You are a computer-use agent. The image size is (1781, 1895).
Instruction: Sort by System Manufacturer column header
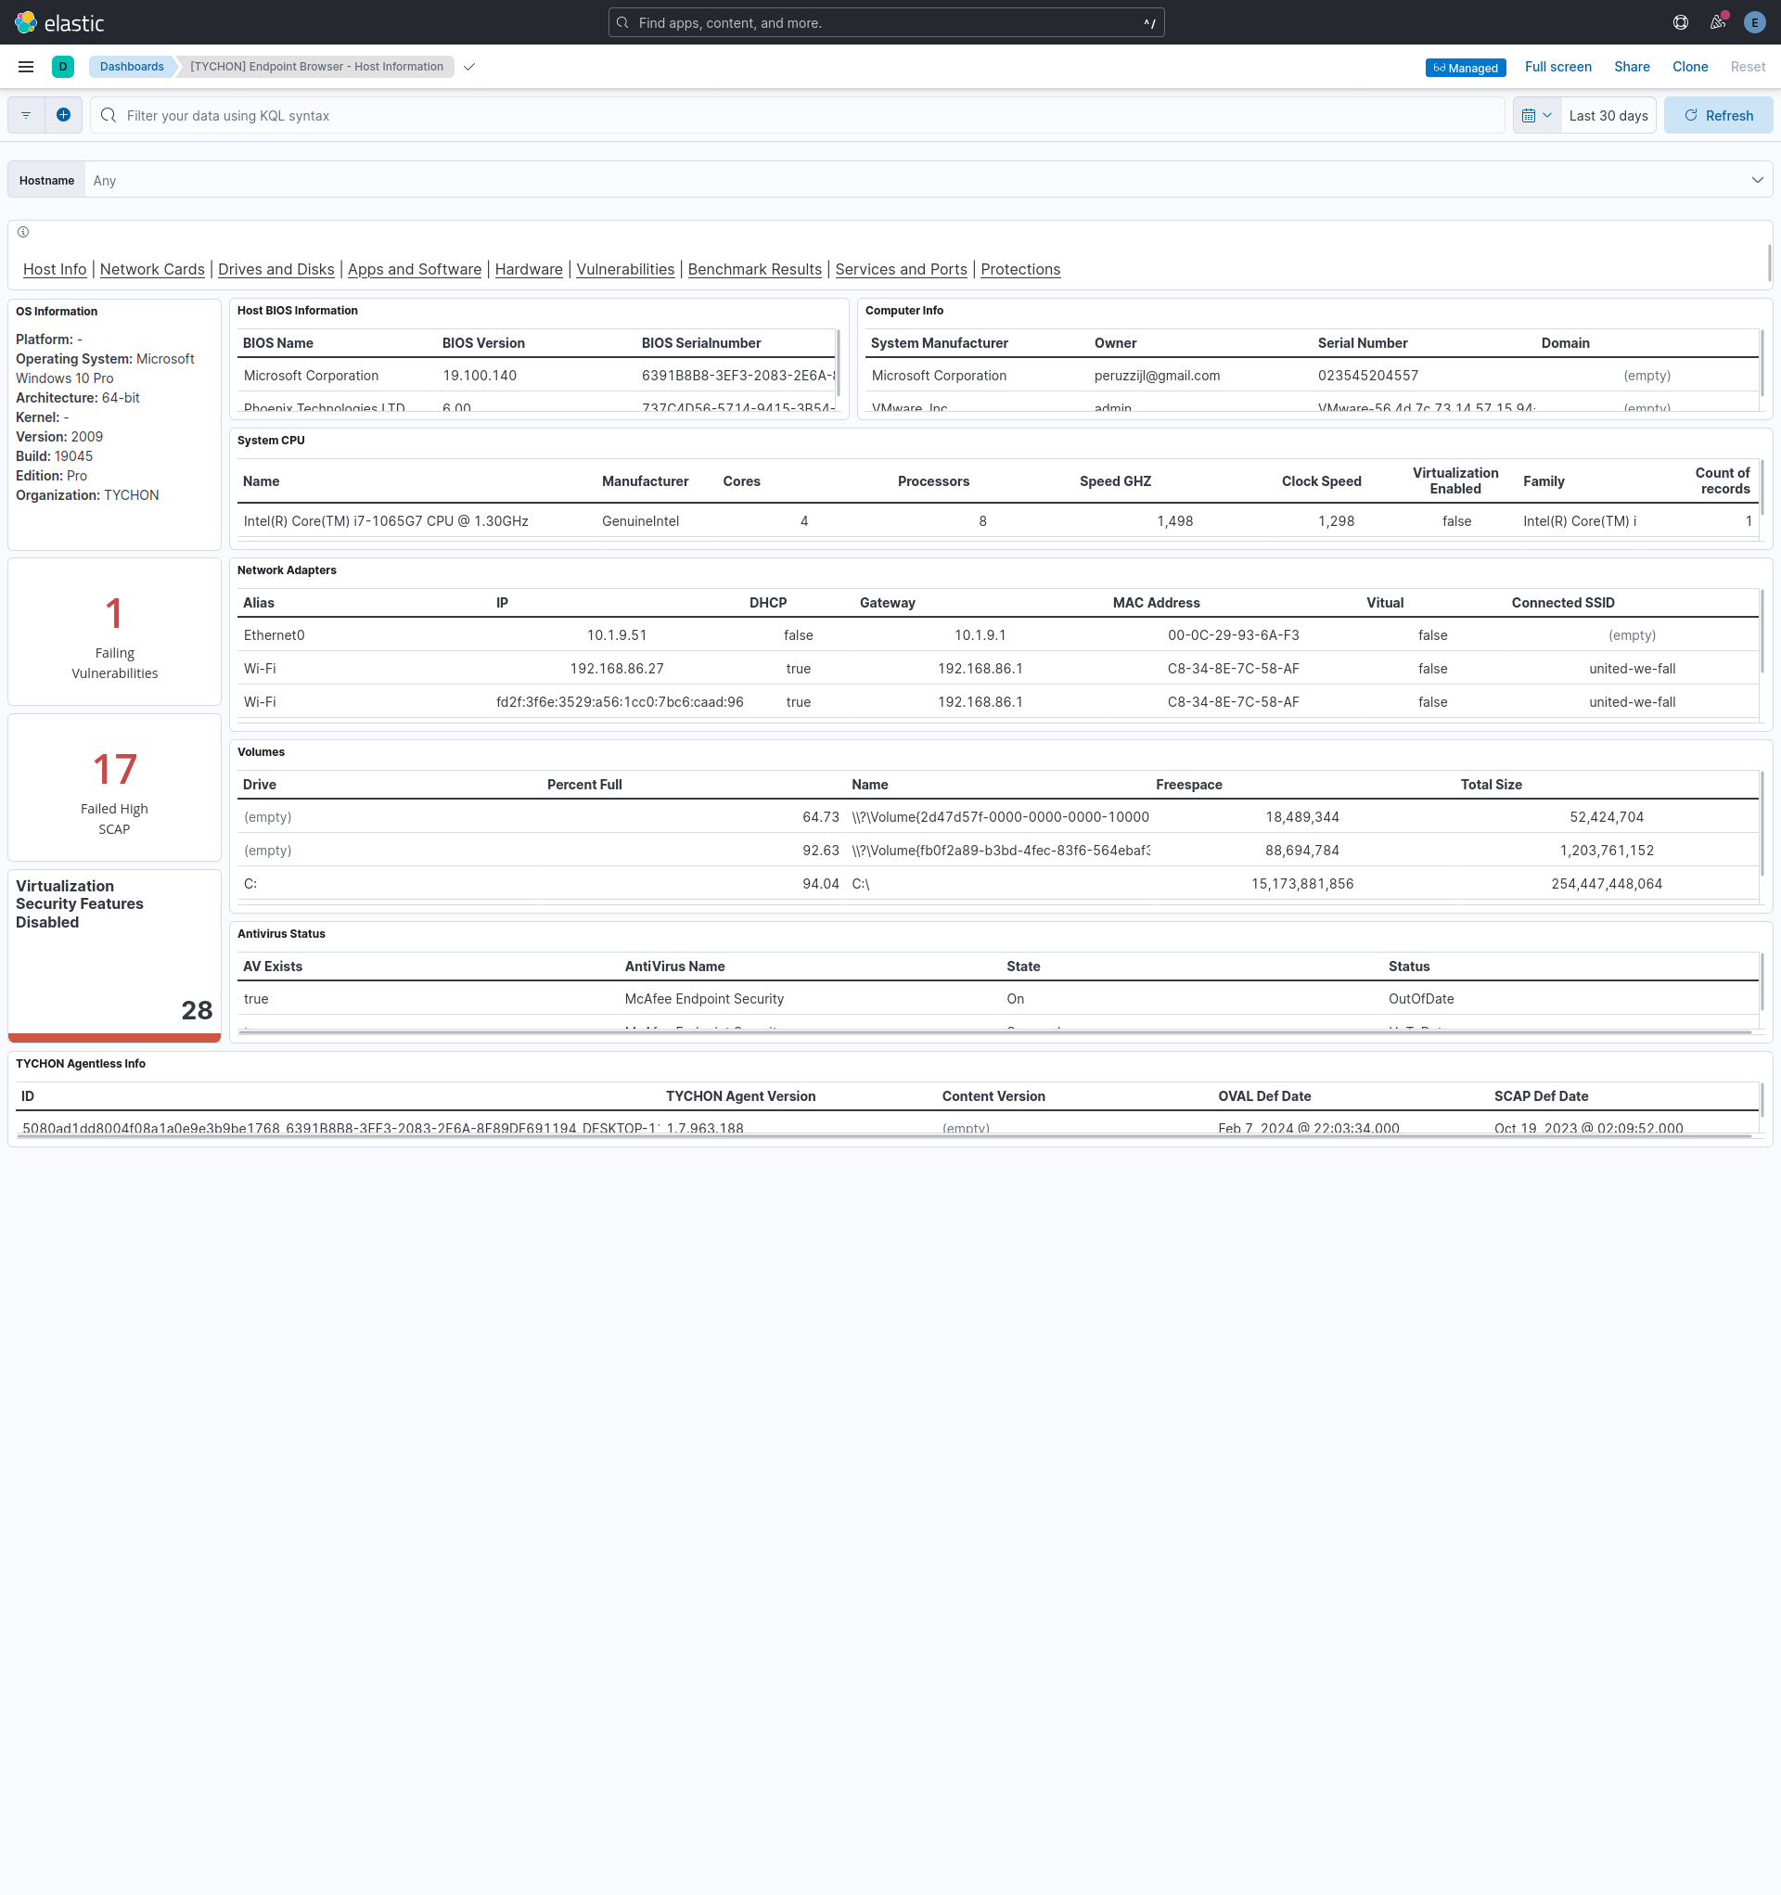pos(939,343)
